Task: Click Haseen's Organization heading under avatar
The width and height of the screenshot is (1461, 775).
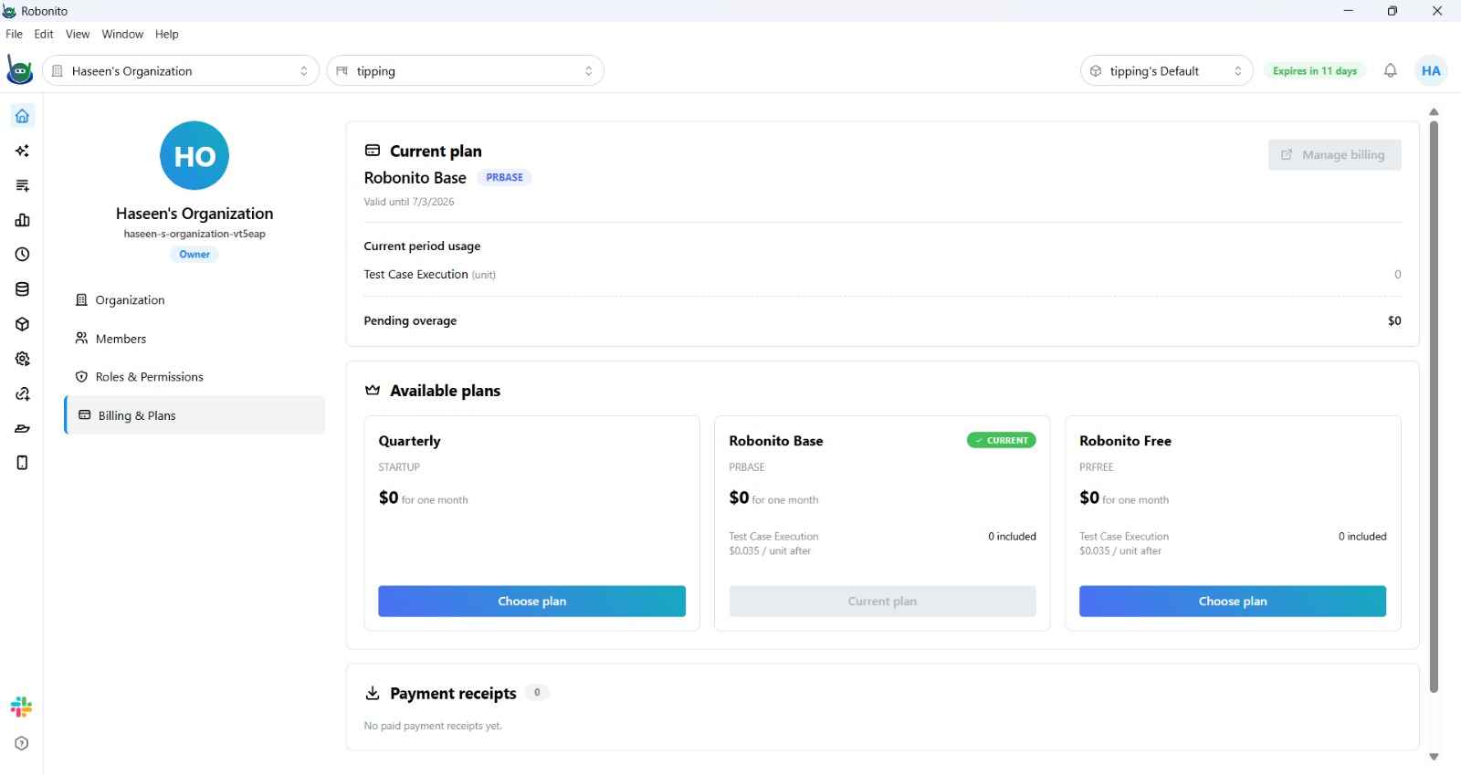Action: pyautogui.click(x=194, y=214)
